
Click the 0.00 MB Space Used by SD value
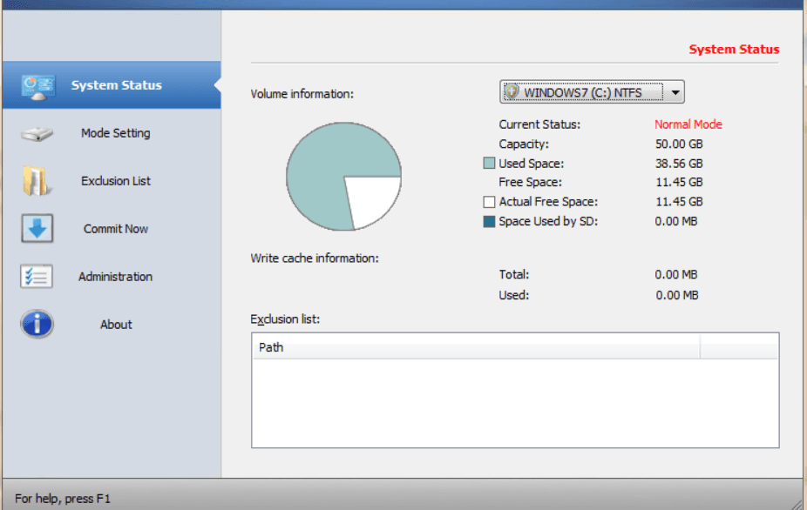click(675, 221)
